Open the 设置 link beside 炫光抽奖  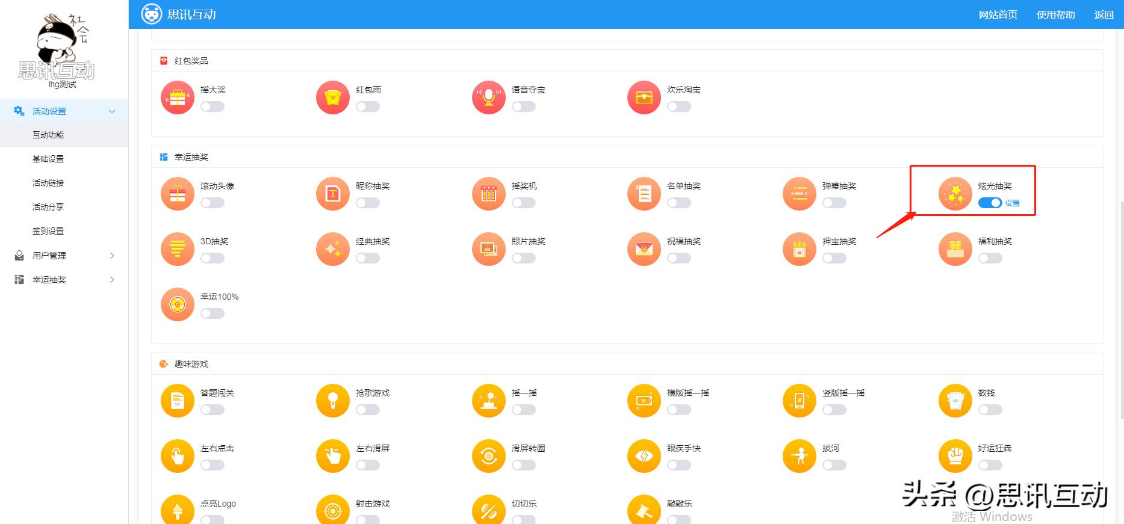pos(1013,203)
